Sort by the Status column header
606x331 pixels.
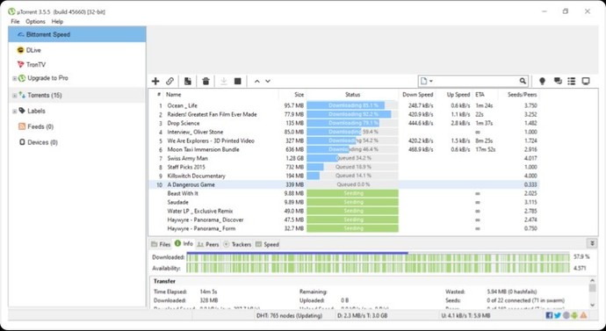coord(352,94)
